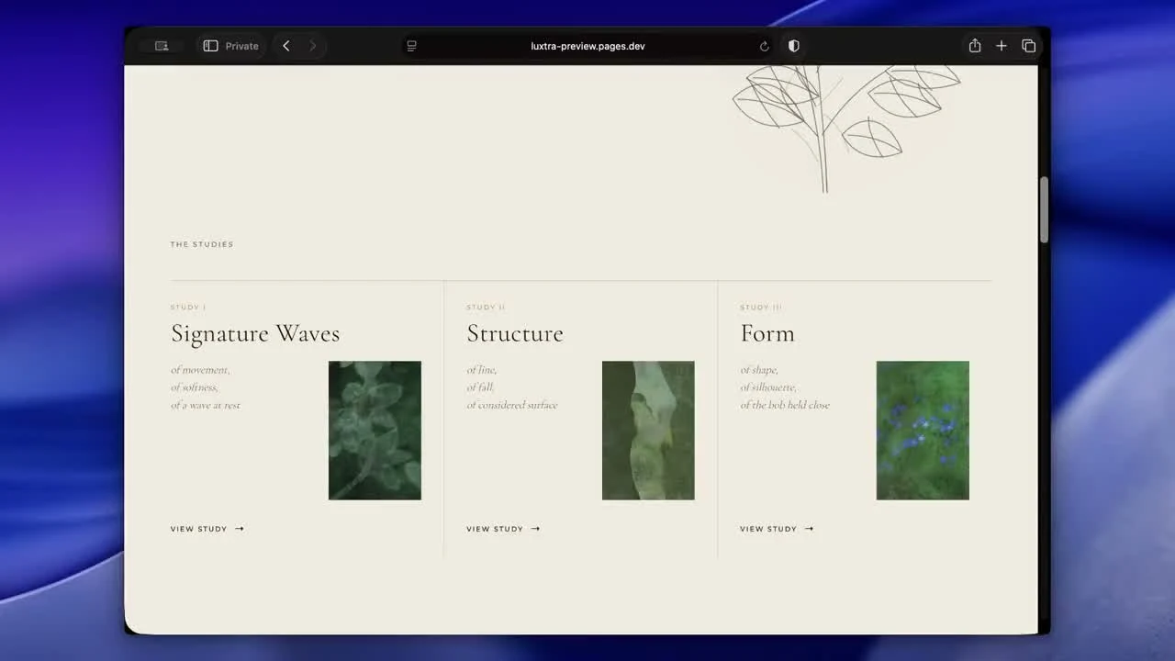The height and width of the screenshot is (661, 1175).
Task: Go forward with the right chevron
Action: point(313,46)
